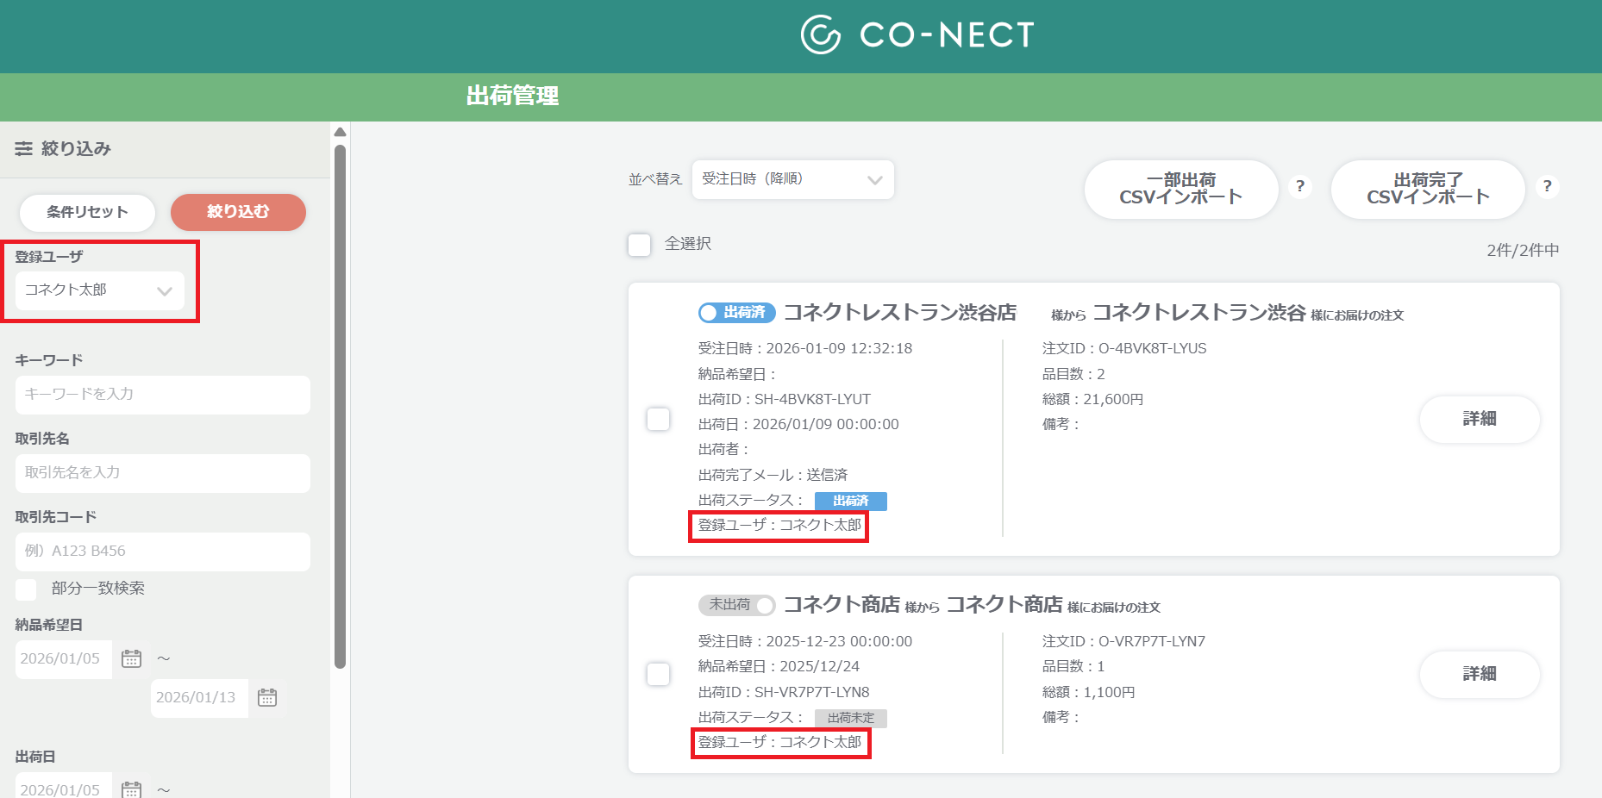Open help for 出荷完了 CSVインポート

point(1548,186)
